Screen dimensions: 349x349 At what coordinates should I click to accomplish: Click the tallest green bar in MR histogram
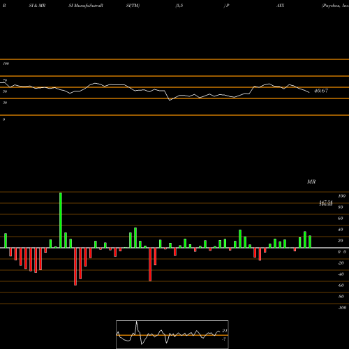[x=61, y=220]
